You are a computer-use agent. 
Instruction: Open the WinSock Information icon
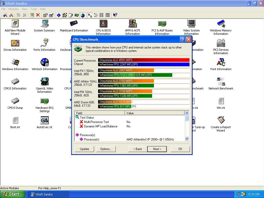pyautogui.click(x=44, y=63)
